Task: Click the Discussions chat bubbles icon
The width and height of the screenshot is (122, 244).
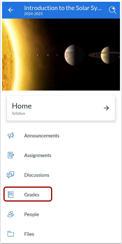Action: pos(10,175)
